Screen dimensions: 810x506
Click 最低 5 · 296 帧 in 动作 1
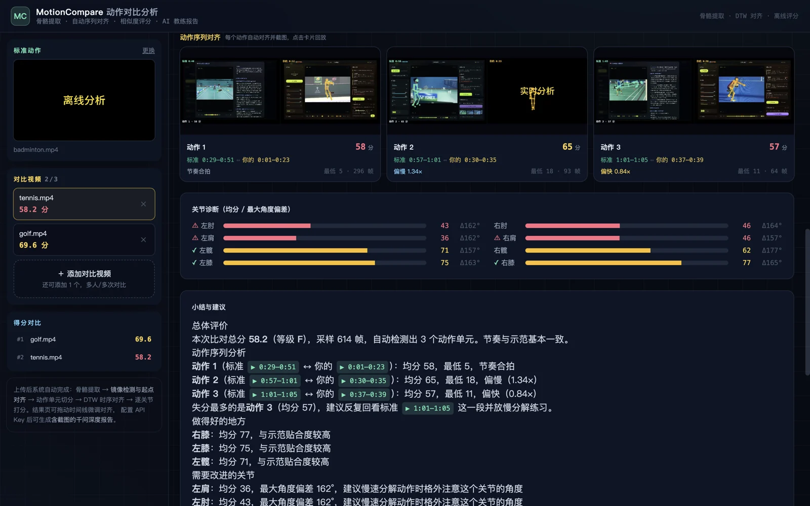349,172
